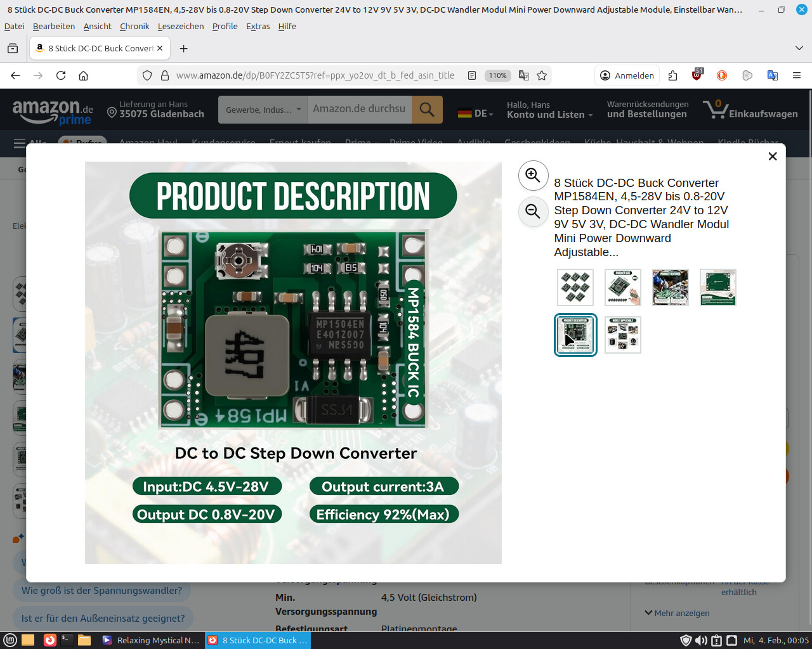Open the Chronik menu

pyautogui.click(x=134, y=26)
